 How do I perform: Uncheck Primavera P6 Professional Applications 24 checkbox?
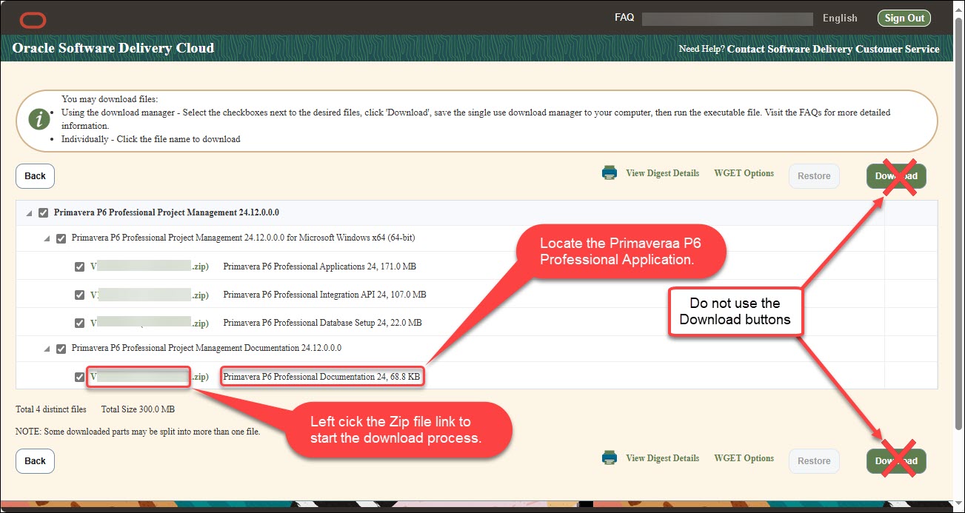coord(79,266)
